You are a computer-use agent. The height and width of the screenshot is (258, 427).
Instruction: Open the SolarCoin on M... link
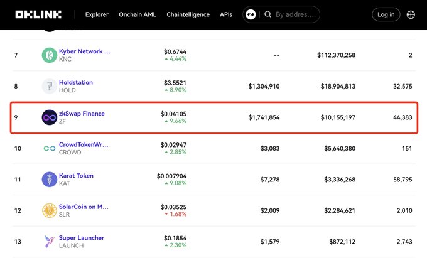pyautogui.click(x=84, y=207)
